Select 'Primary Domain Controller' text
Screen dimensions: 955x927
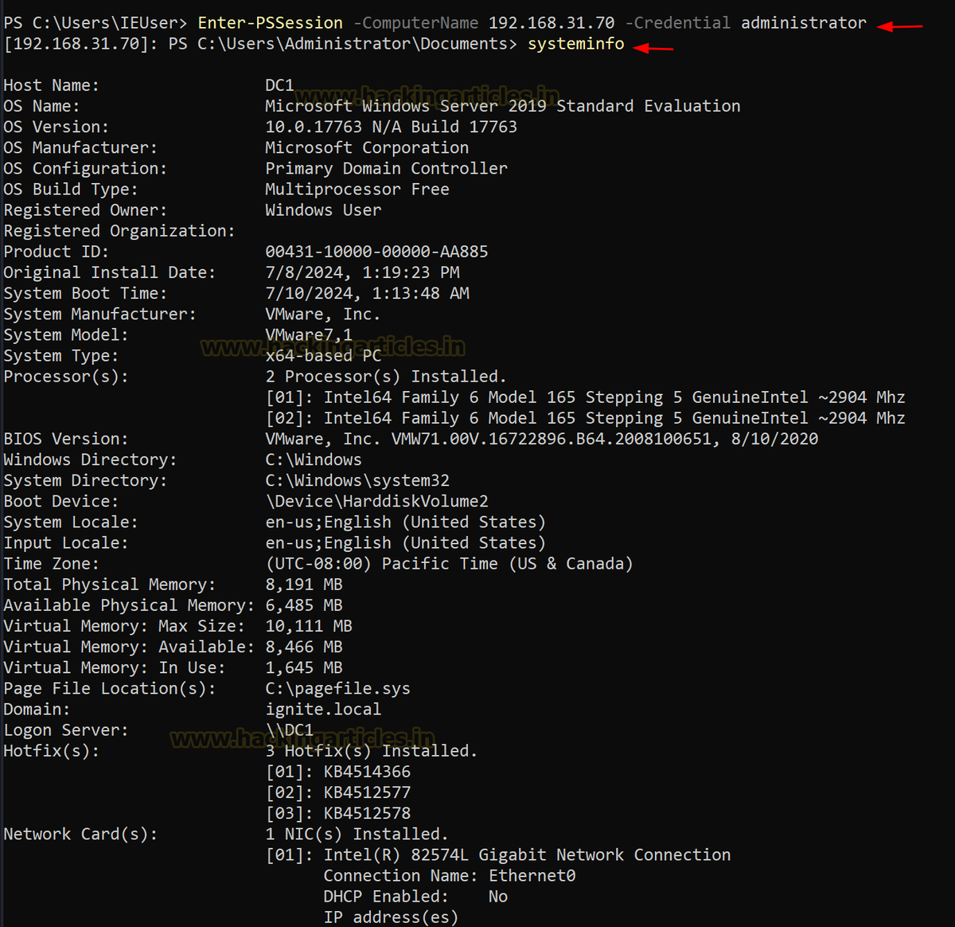click(386, 168)
